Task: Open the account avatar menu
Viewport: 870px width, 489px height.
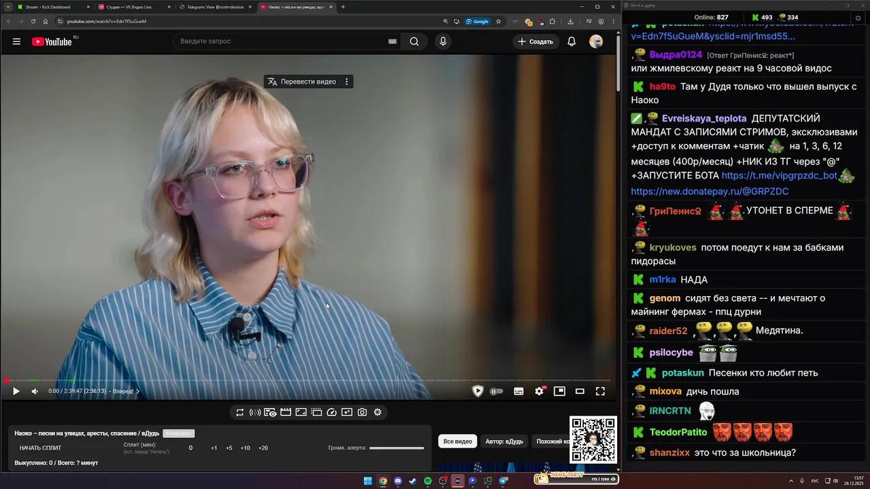Action: click(596, 41)
